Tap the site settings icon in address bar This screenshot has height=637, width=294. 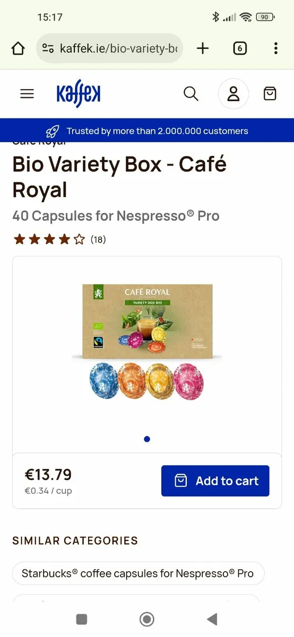point(48,49)
